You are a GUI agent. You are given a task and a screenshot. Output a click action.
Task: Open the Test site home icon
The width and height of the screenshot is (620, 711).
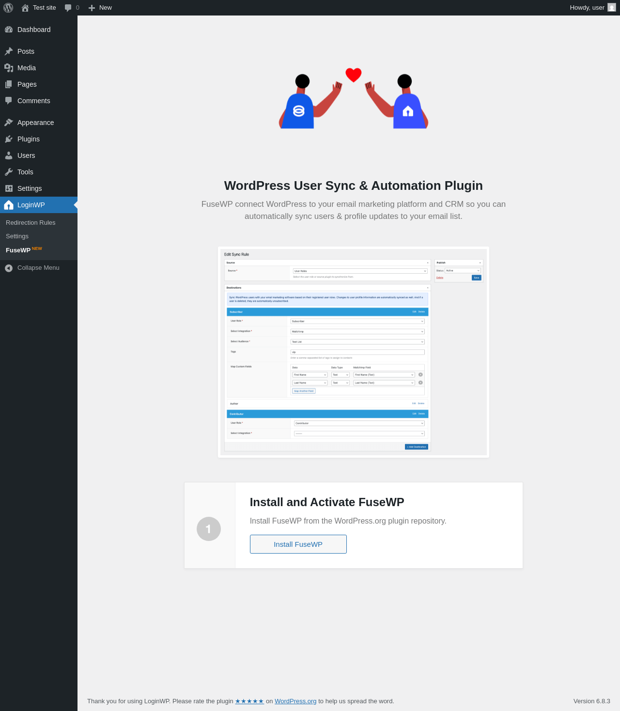pos(25,8)
